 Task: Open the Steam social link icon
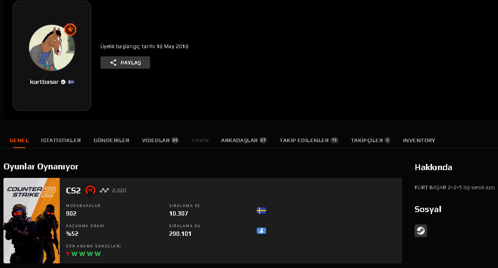point(421,231)
